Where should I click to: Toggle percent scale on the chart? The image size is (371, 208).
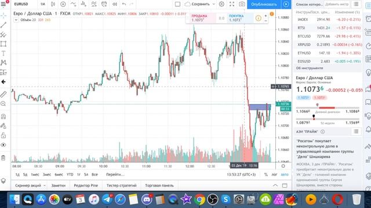pyautogui.click(x=266, y=174)
